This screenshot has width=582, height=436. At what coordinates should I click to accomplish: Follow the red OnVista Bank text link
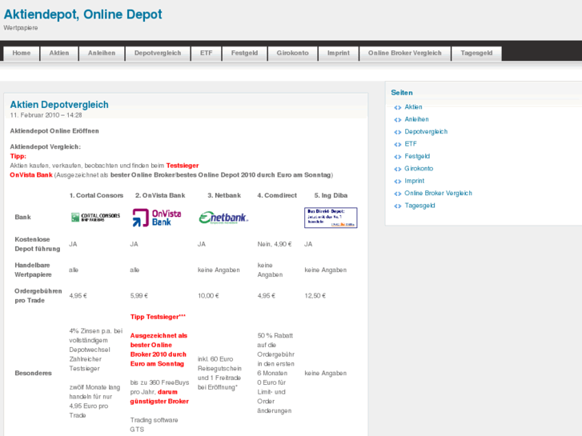pyautogui.click(x=31, y=174)
